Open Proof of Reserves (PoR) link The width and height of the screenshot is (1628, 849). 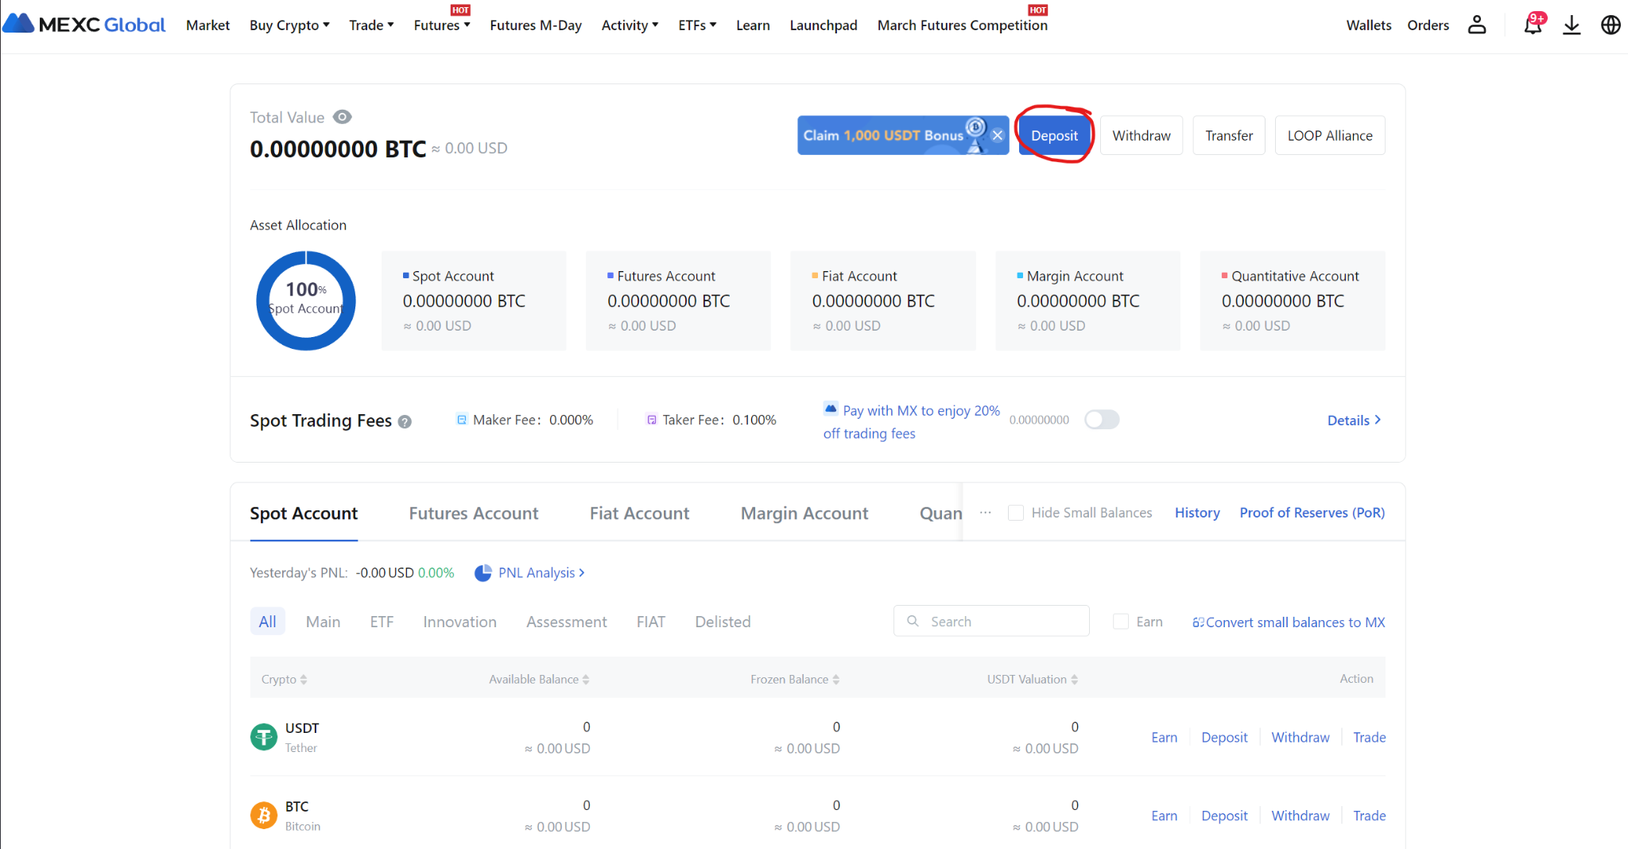click(1312, 513)
